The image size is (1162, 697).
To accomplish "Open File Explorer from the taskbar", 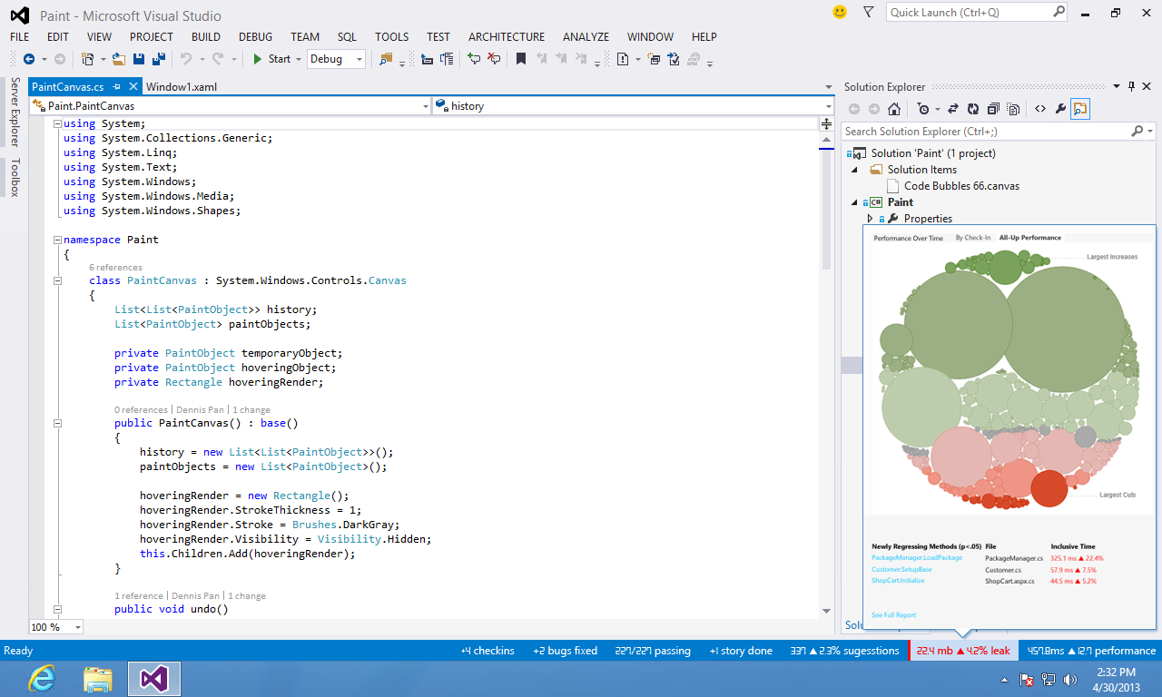I will coord(97,678).
